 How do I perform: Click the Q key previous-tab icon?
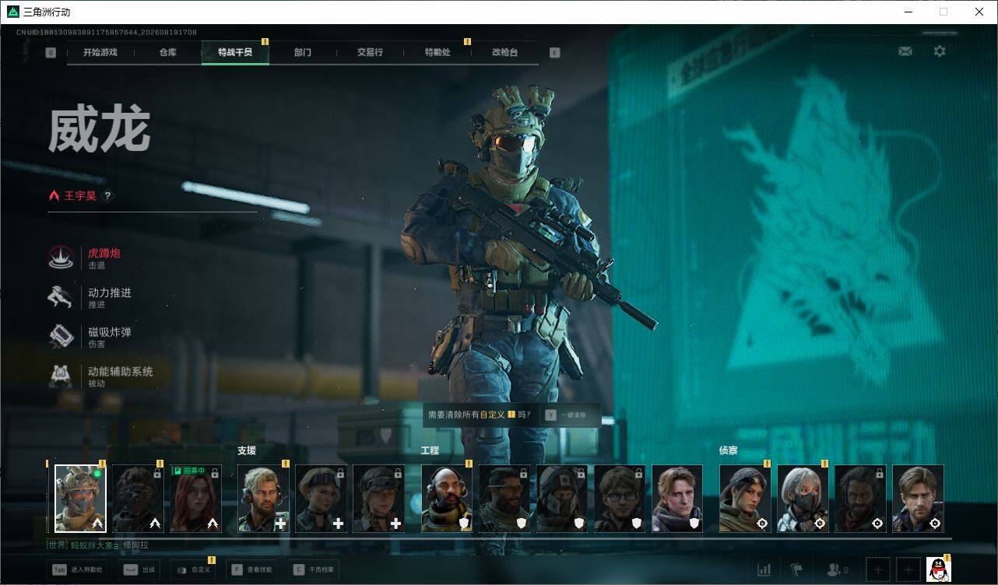(x=51, y=53)
